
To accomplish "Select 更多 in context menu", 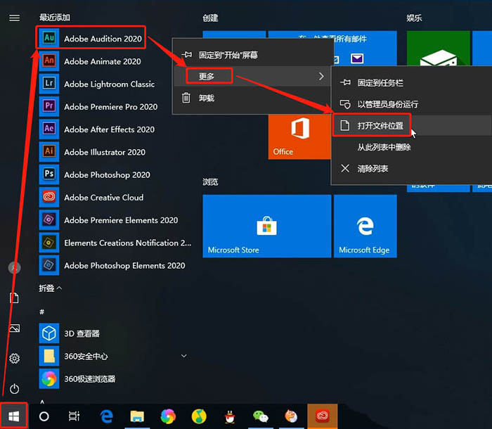I will [x=252, y=77].
